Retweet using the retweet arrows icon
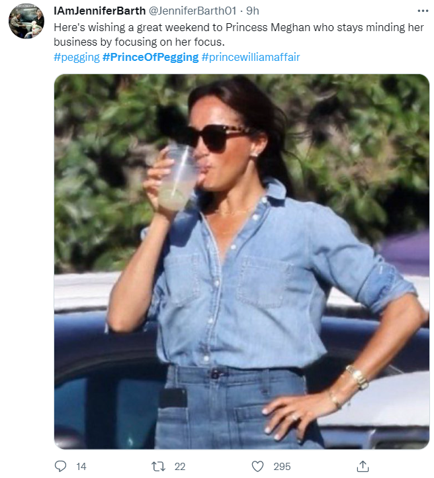This screenshot has height=478, width=434. tap(158, 466)
